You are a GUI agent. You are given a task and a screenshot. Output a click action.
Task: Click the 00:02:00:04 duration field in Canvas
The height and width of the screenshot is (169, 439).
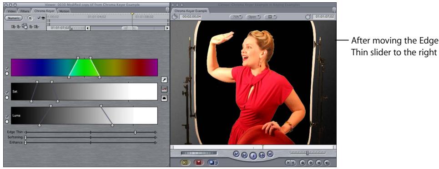190,17
